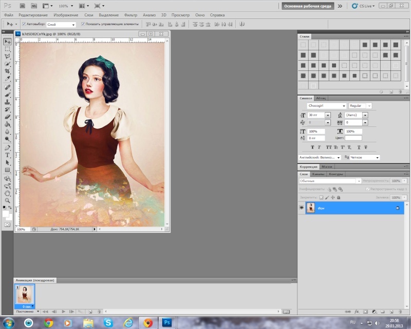Viewport: 411px width, 329px height.
Task: Open the Редактирование menu
Action: pyautogui.click(x=33, y=15)
